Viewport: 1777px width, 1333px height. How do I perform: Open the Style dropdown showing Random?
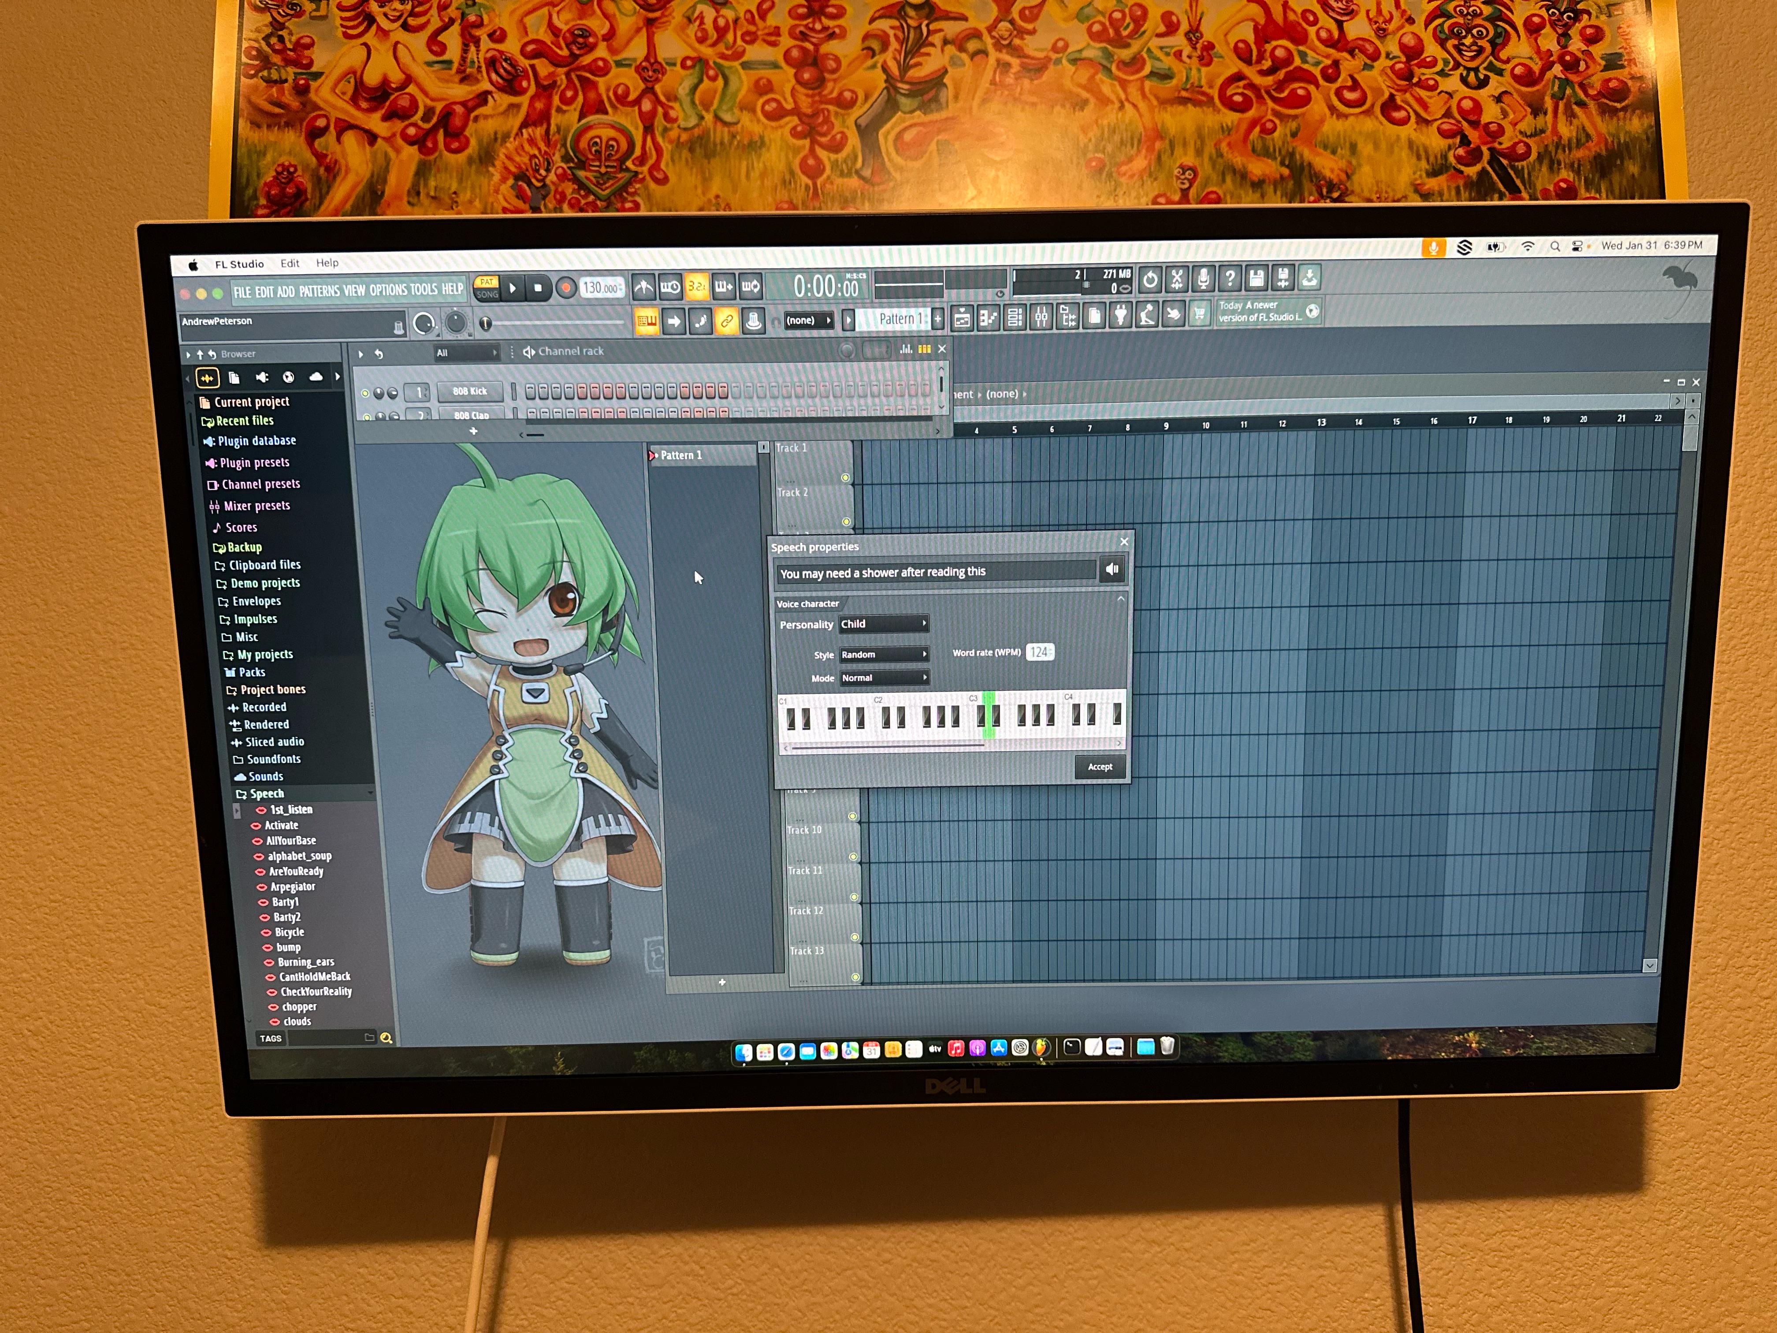[884, 654]
